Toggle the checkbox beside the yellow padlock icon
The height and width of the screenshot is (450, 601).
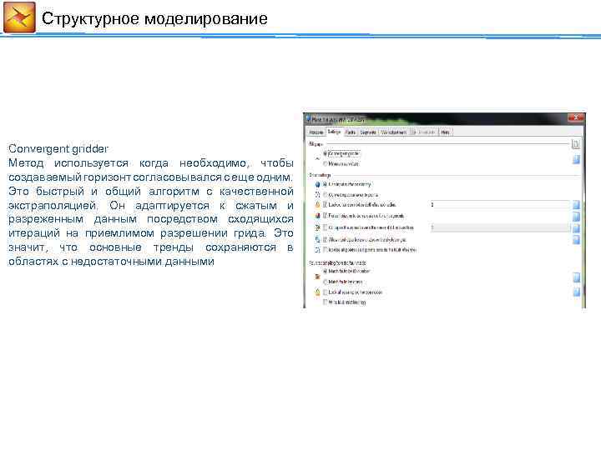[x=325, y=292]
